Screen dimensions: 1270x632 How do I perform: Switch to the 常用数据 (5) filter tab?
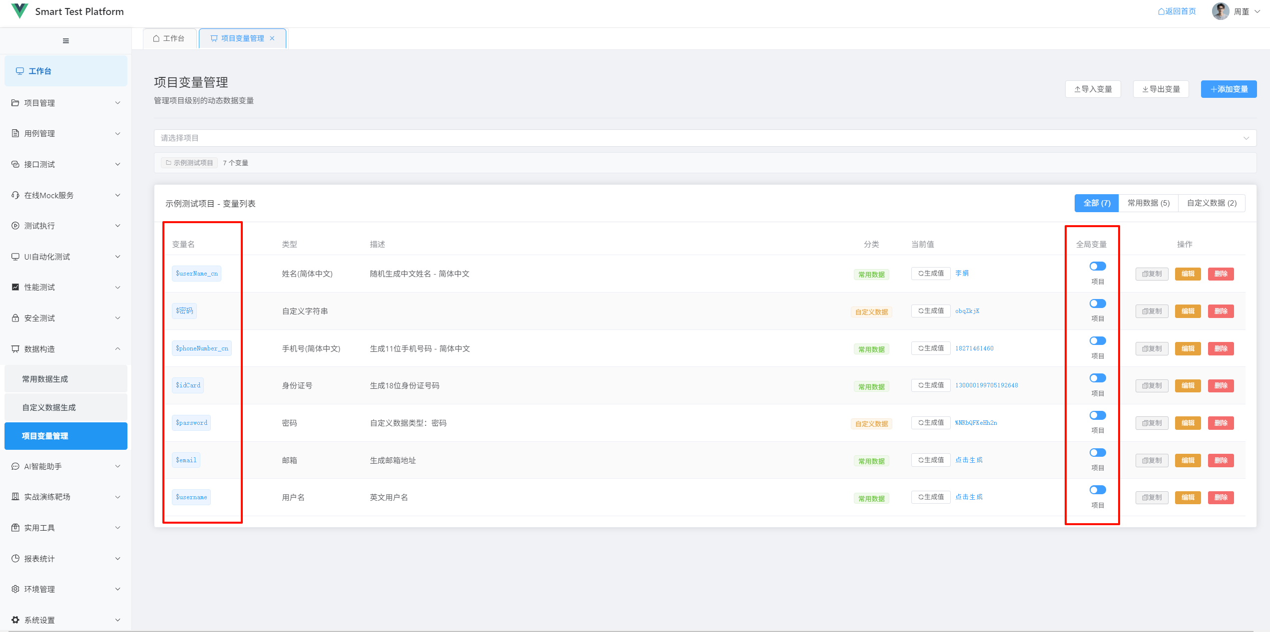coord(1148,203)
